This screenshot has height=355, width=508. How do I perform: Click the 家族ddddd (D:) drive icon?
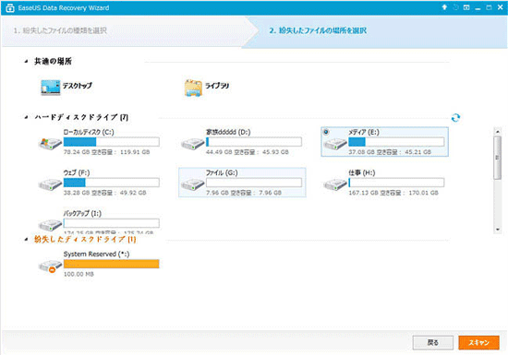(x=193, y=144)
